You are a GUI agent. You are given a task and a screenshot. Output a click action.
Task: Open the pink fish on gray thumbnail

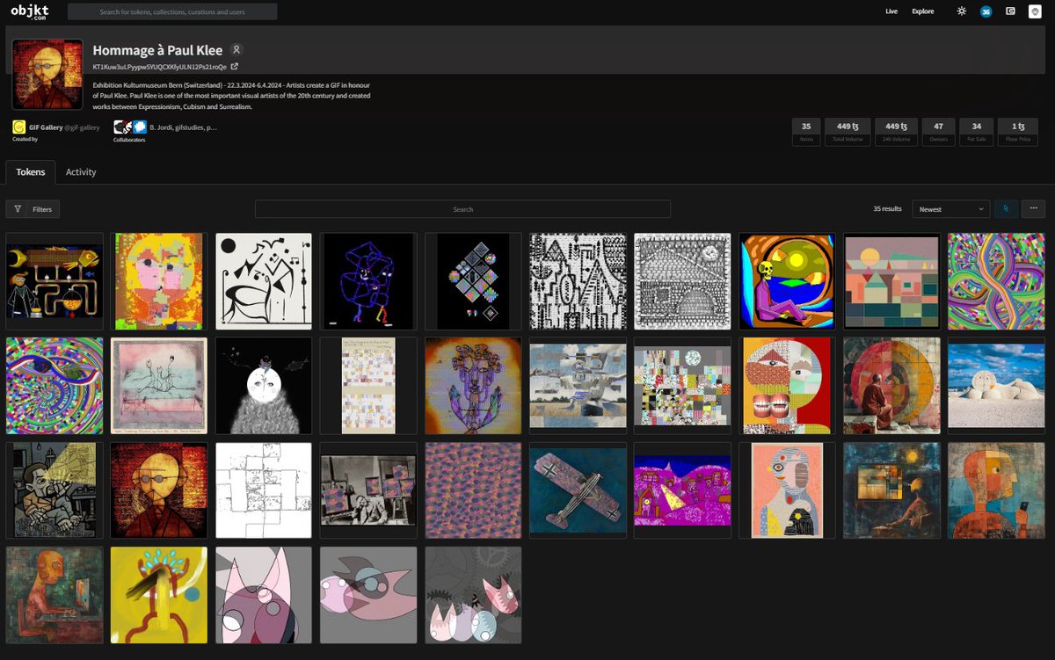[368, 595]
